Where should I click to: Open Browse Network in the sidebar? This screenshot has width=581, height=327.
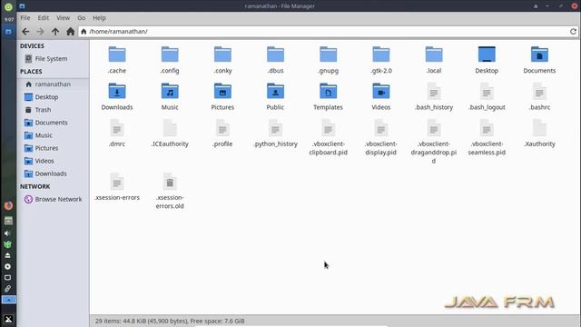53,200
